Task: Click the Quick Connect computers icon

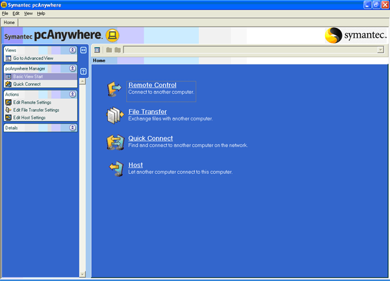Action: (116, 142)
